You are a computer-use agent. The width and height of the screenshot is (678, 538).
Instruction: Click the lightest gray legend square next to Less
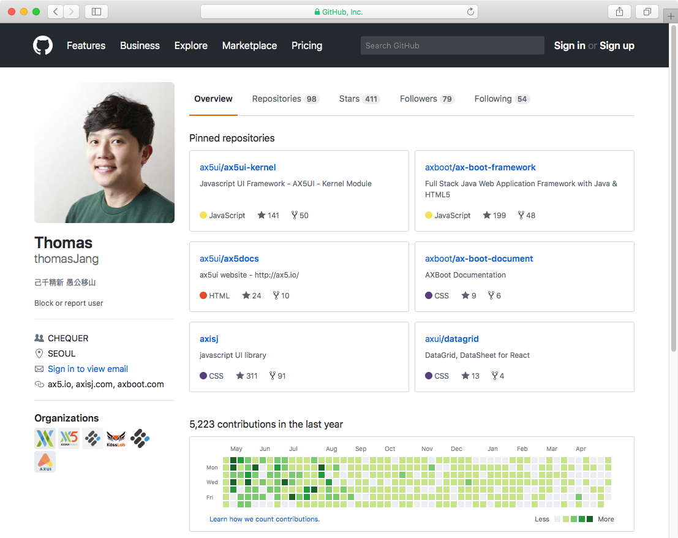pyautogui.click(x=557, y=519)
